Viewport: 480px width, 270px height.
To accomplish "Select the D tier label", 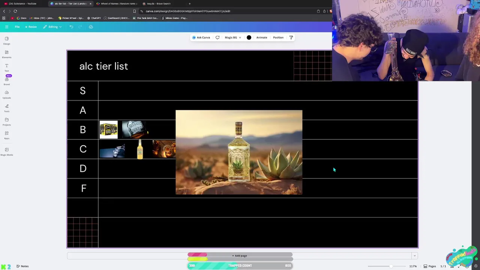I will pos(83,169).
